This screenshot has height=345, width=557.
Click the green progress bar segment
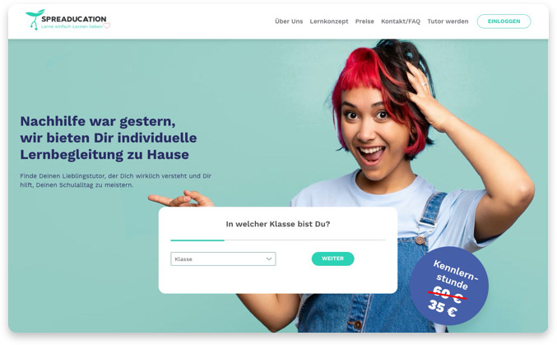tap(197, 240)
